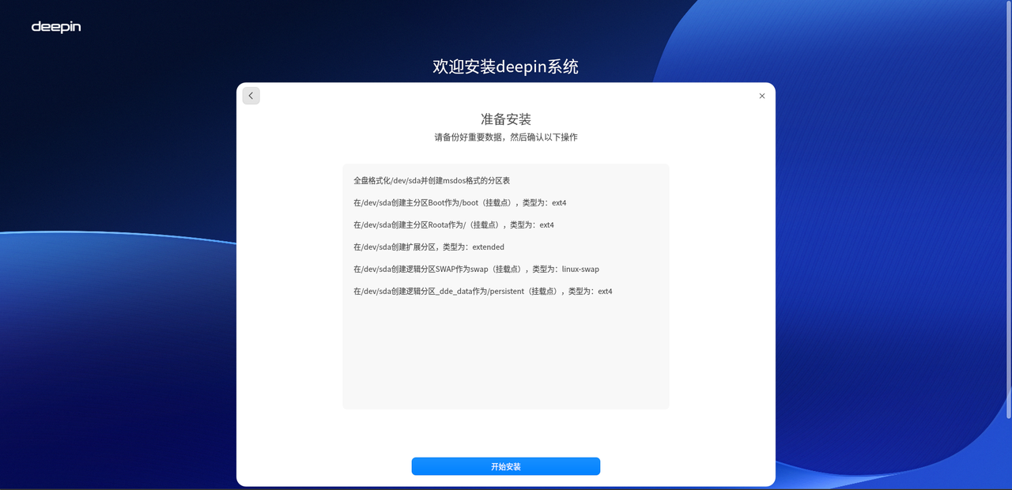Close the installer dialog with the X
This screenshot has width=1012, height=490.
point(762,96)
